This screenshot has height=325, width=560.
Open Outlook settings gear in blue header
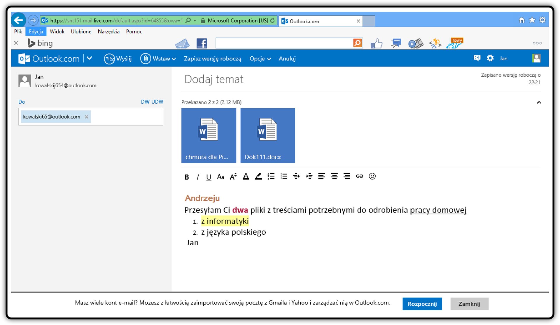point(490,58)
